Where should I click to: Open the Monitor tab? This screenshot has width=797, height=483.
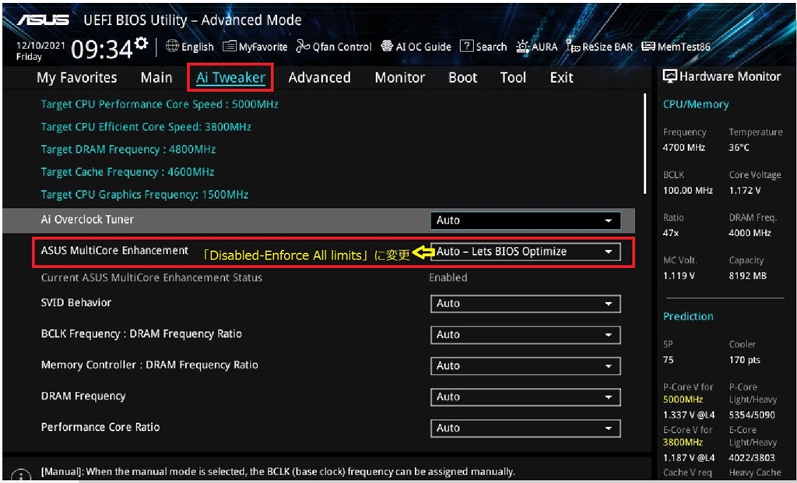coord(400,77)
